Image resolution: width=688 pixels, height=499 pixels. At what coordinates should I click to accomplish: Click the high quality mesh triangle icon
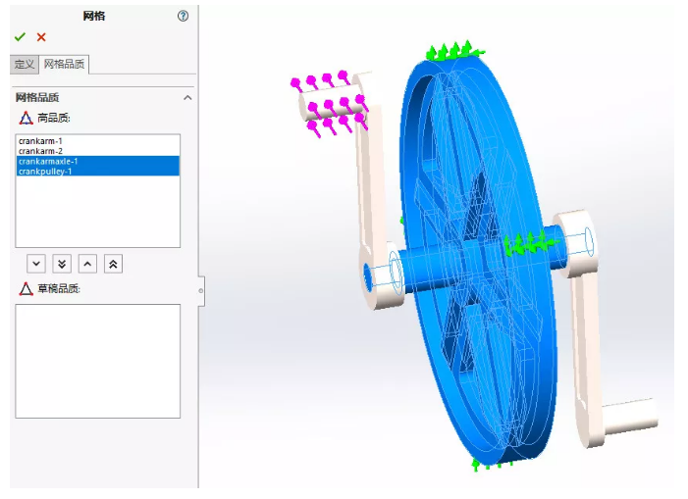coord(26,118)
